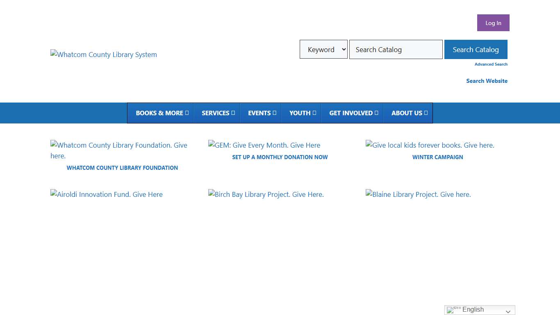This screenshot has width=560, height=315.
Task: Click SET UP A MONTHLY DONATION NOW
Action: (x=280, y=157)
